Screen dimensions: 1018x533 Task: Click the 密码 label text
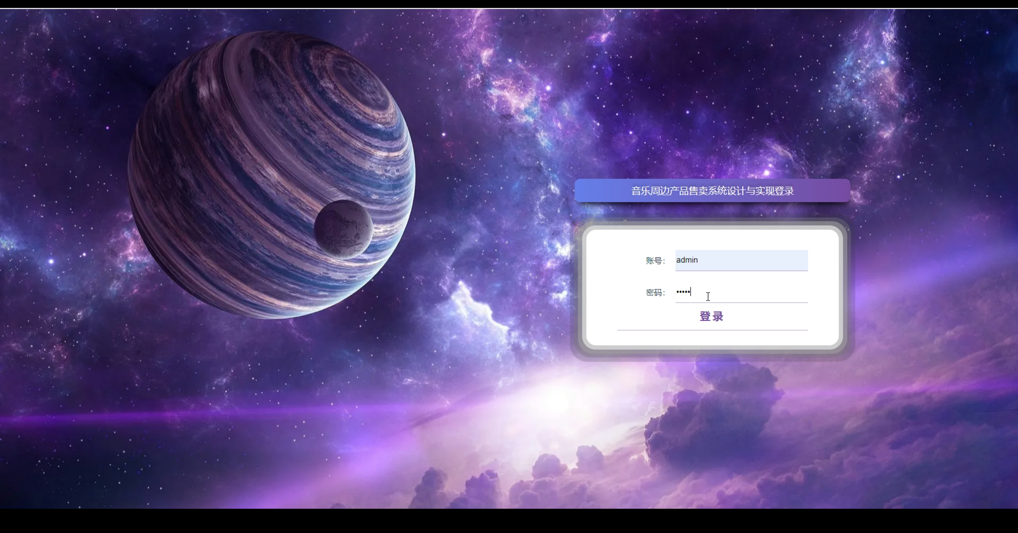coord(655,293)
